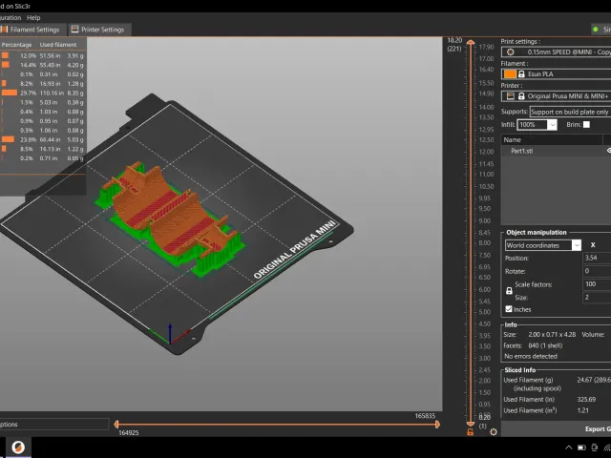Click the Export G-code button

coord(556,428)
